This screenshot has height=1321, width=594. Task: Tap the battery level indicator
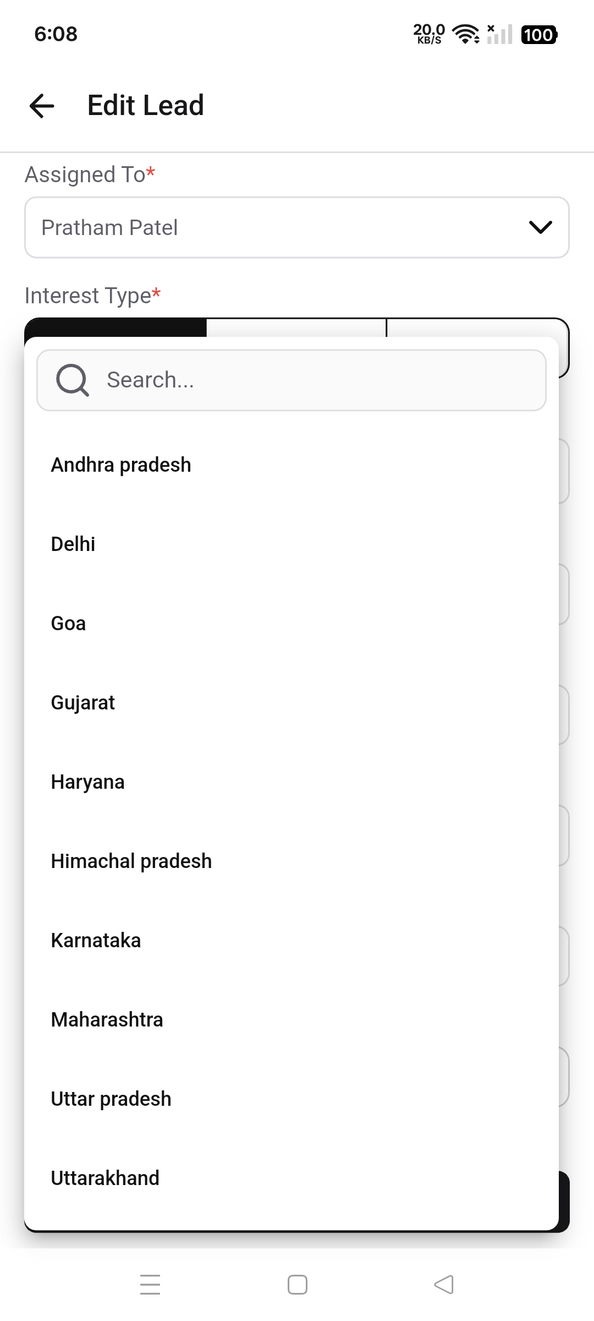538,35
